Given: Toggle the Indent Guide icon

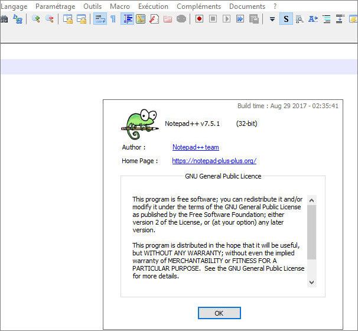Looking at the screenshot, I should coord(128,19).
